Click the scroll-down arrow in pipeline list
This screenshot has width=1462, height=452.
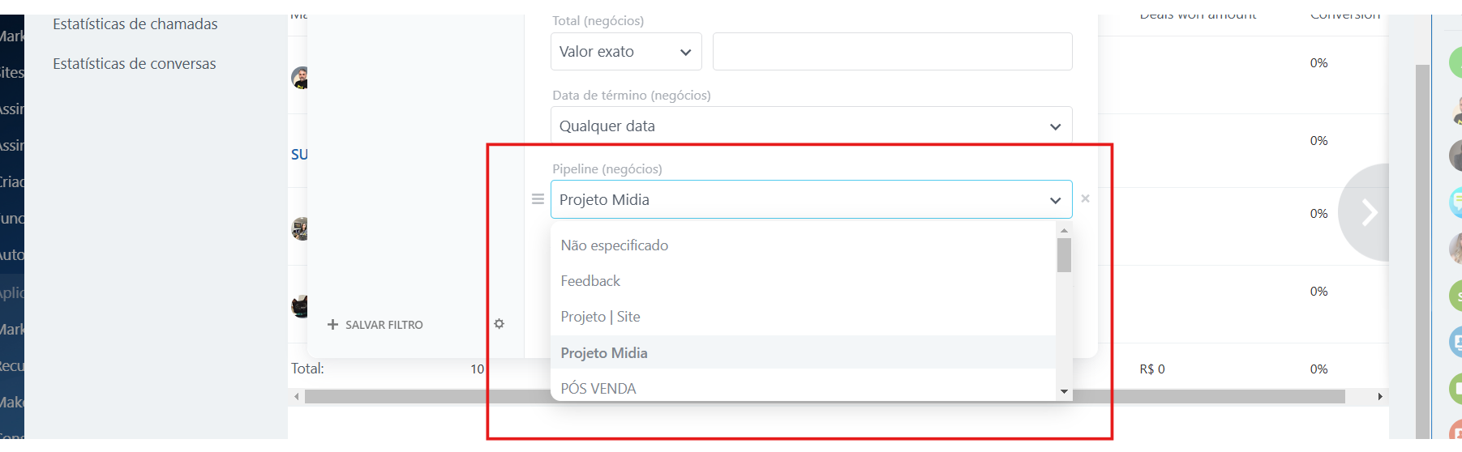click(1064, 392)
